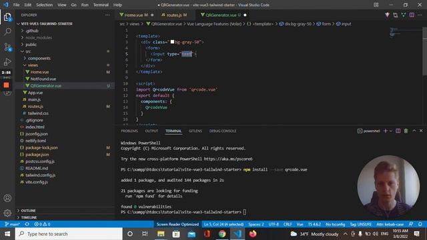
Task: Switch to the PROBLEMS panel tab
Action: pyautogui.click(x=129, y=131)
